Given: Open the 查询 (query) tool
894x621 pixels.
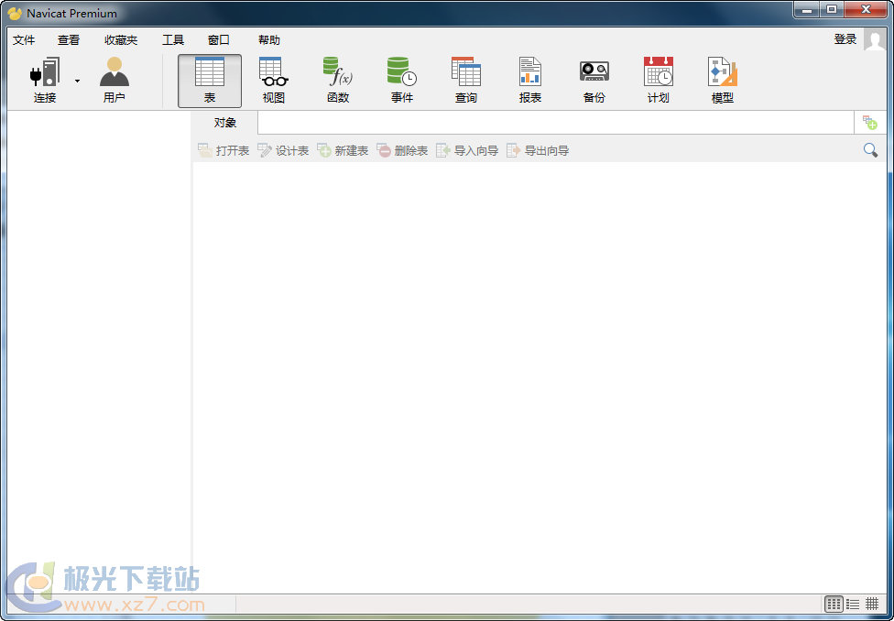Looking at the screenshot, I should (x=465, y=78).
